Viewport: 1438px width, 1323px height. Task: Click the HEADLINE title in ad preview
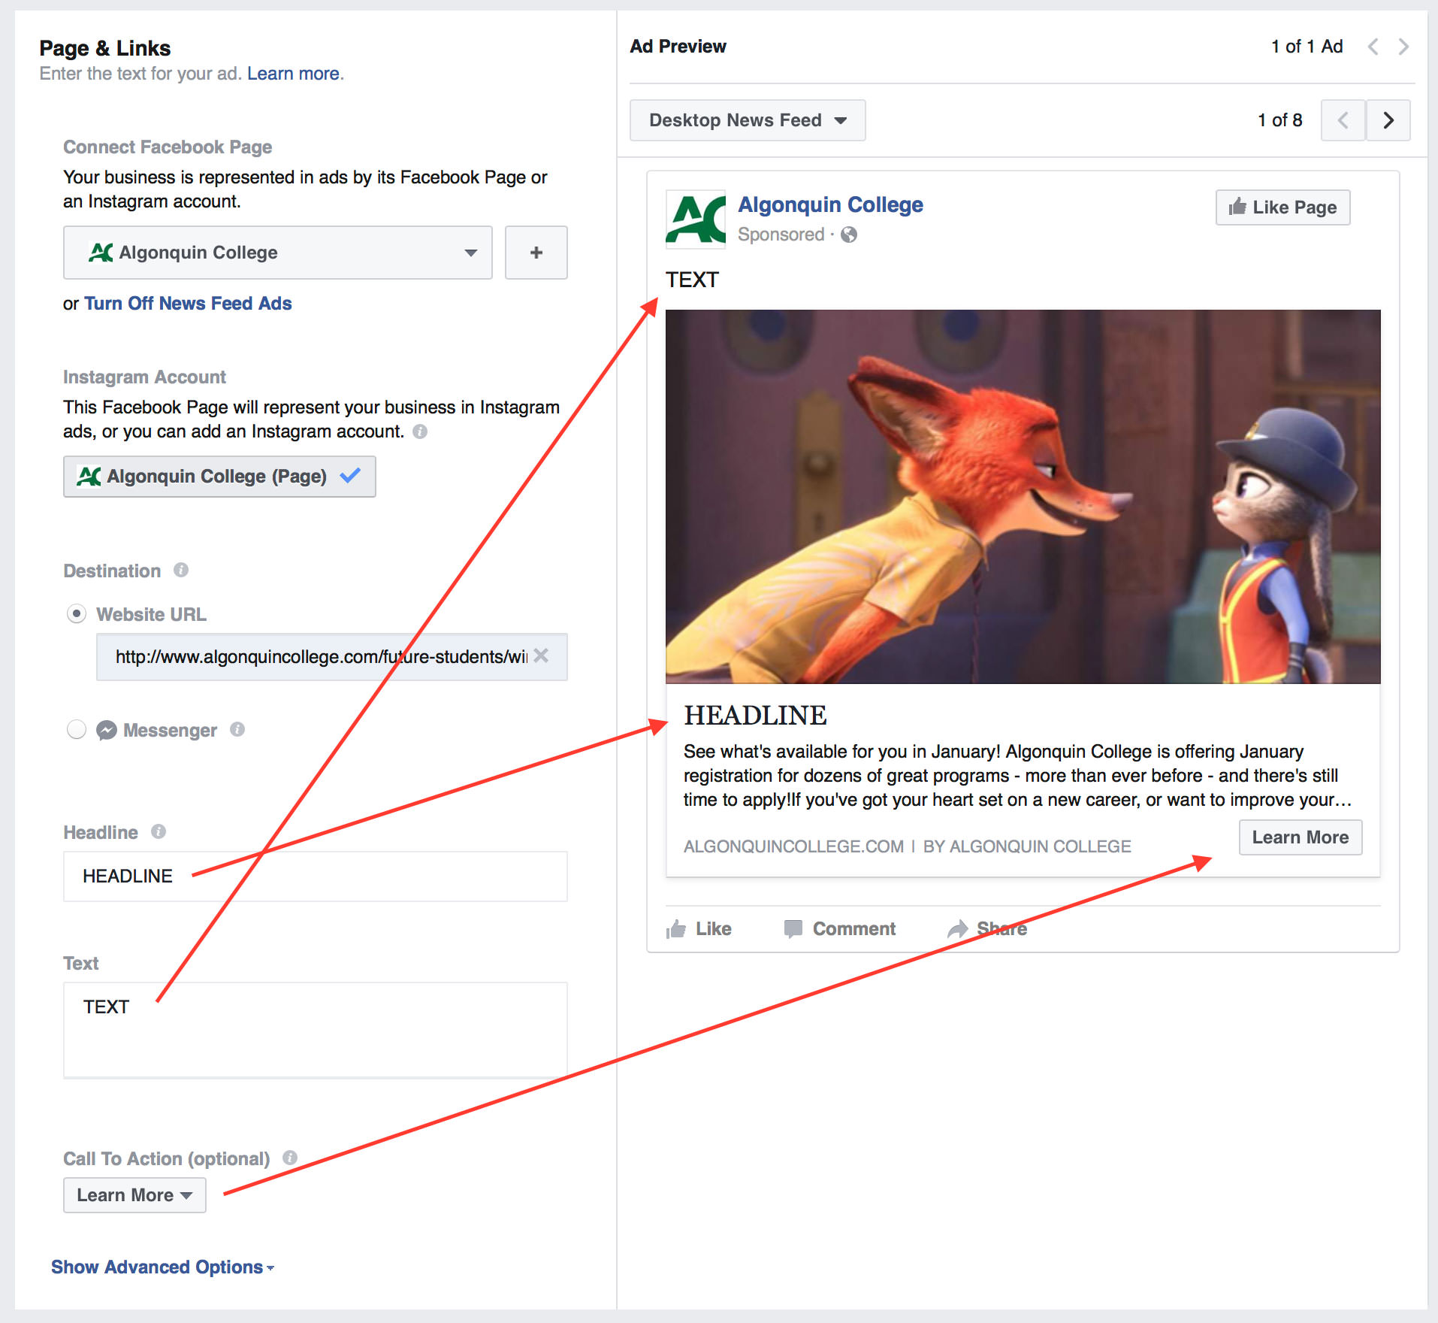(x=755, y=715)
